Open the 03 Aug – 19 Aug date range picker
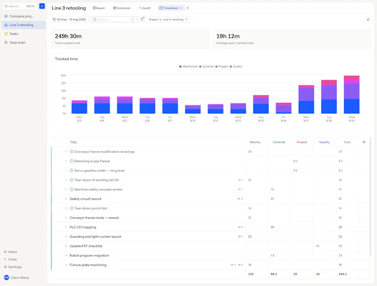This screenshot has width=377, height=286. [69, 19]
